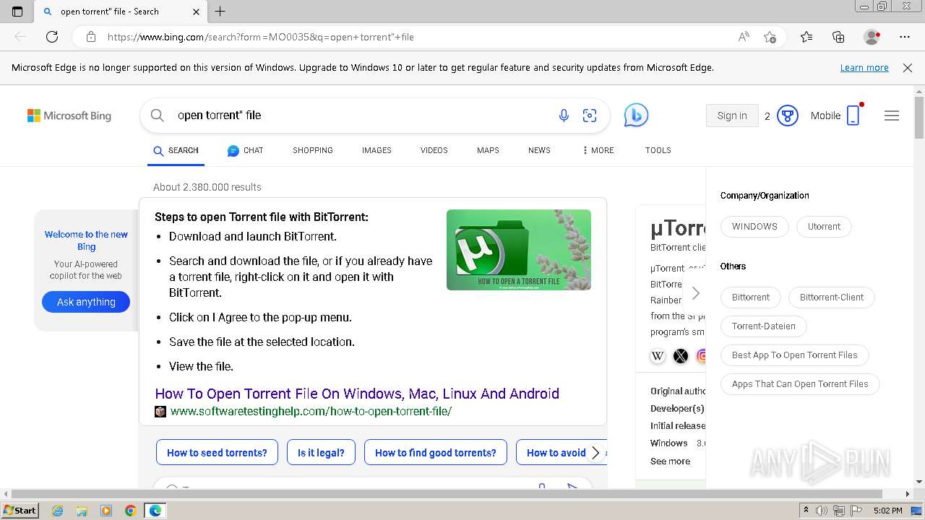The height and width of the screenshot is (520, 925).
Task: Switch to the CHAT tab
Action: [246, 150]
